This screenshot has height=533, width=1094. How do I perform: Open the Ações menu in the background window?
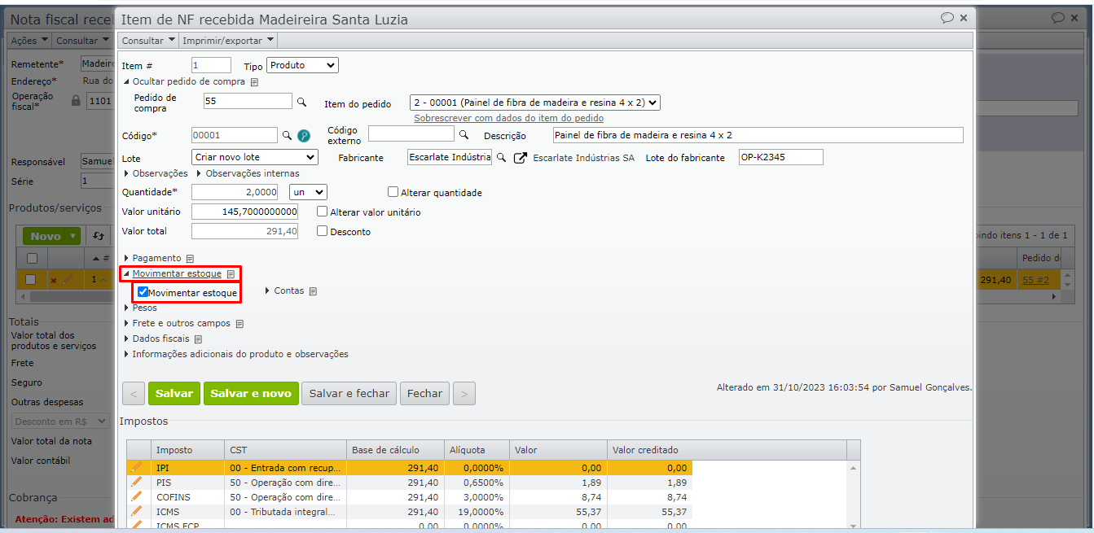pyautogui.click(x=29, y=40)
